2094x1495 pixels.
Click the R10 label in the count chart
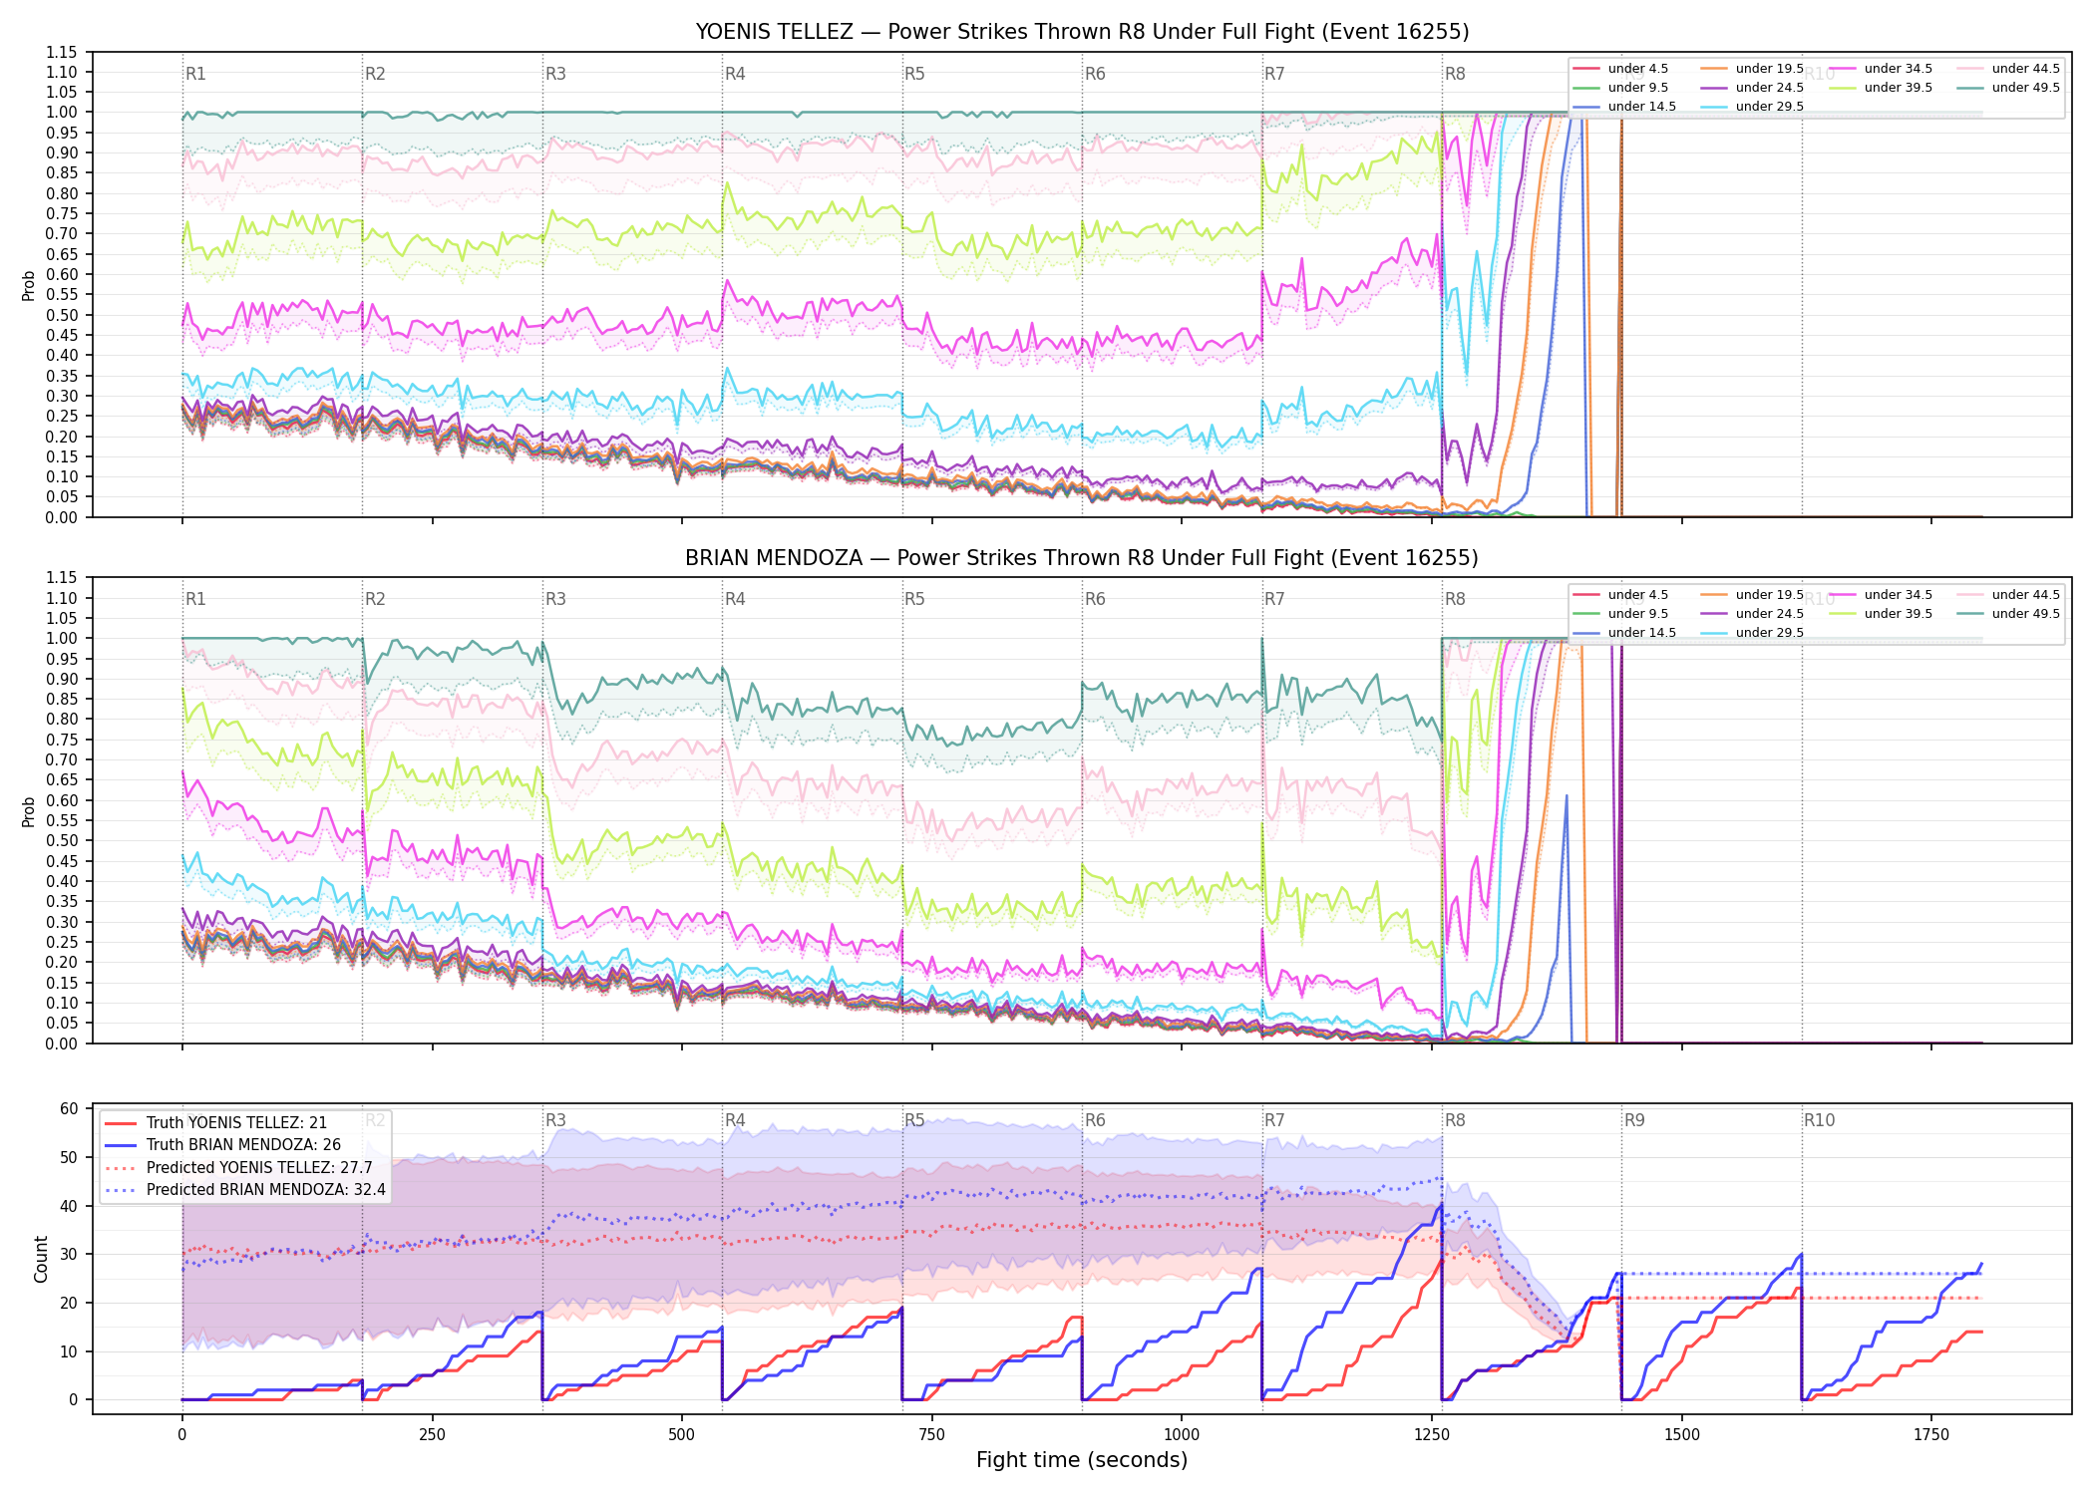pyautogui.click(x=1819, y=1120)
